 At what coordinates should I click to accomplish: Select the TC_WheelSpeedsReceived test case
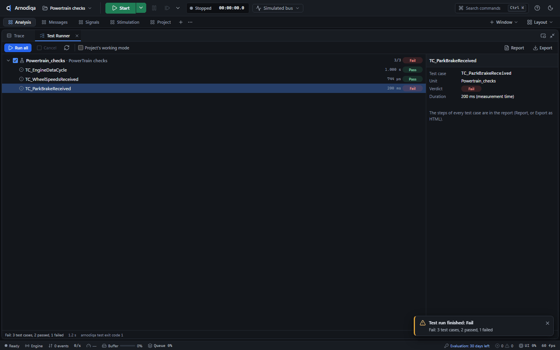(x=214, y=79)
